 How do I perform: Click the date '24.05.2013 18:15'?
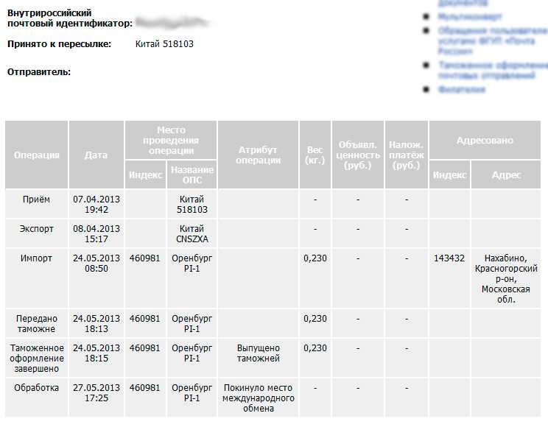point(96,353)
